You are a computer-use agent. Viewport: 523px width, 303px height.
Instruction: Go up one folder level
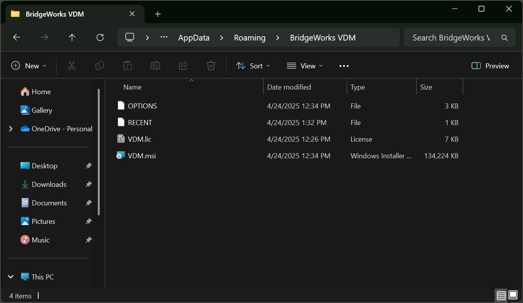[72, 37]
